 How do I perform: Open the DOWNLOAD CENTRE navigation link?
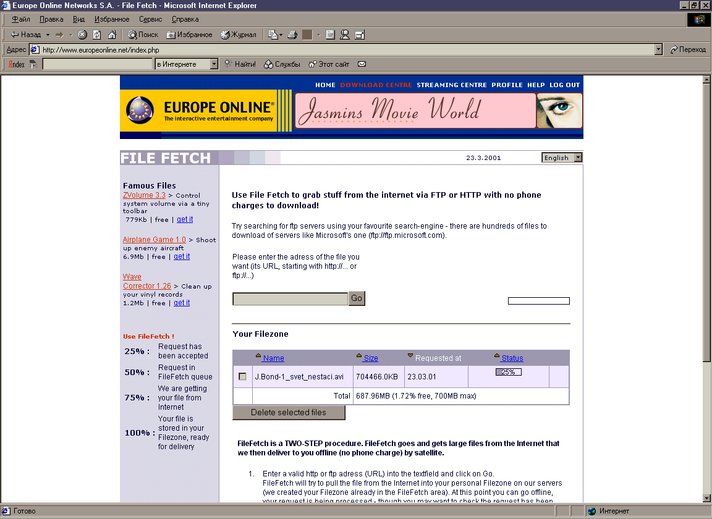(x=376, y=85)
